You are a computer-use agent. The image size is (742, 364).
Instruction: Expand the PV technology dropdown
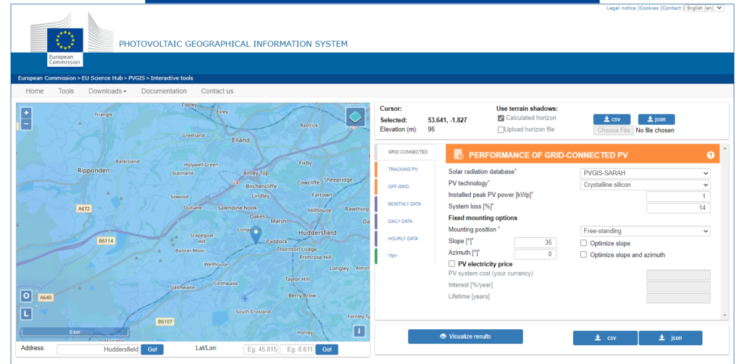click(646, 185)
